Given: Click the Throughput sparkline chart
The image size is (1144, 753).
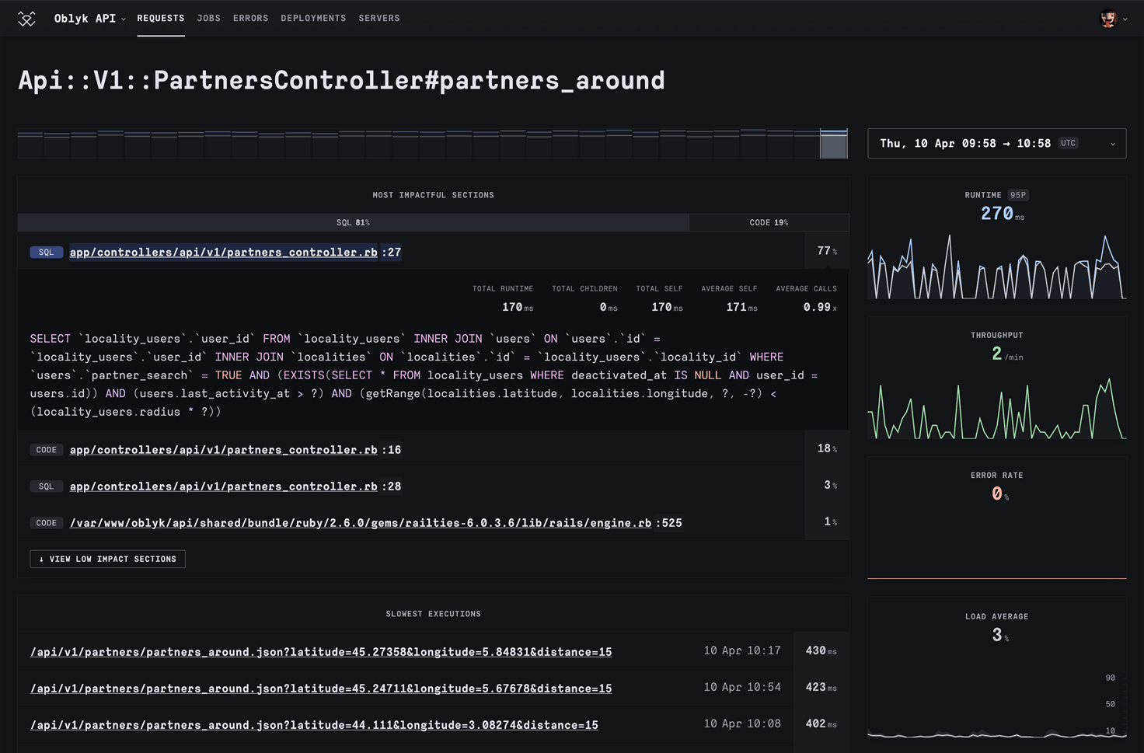Looking at the screenshot, I should (997, 408).
